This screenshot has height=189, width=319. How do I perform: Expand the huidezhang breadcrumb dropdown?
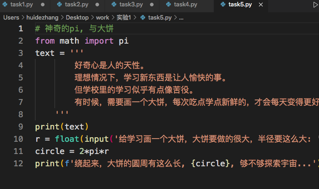(x=42, y=18)
